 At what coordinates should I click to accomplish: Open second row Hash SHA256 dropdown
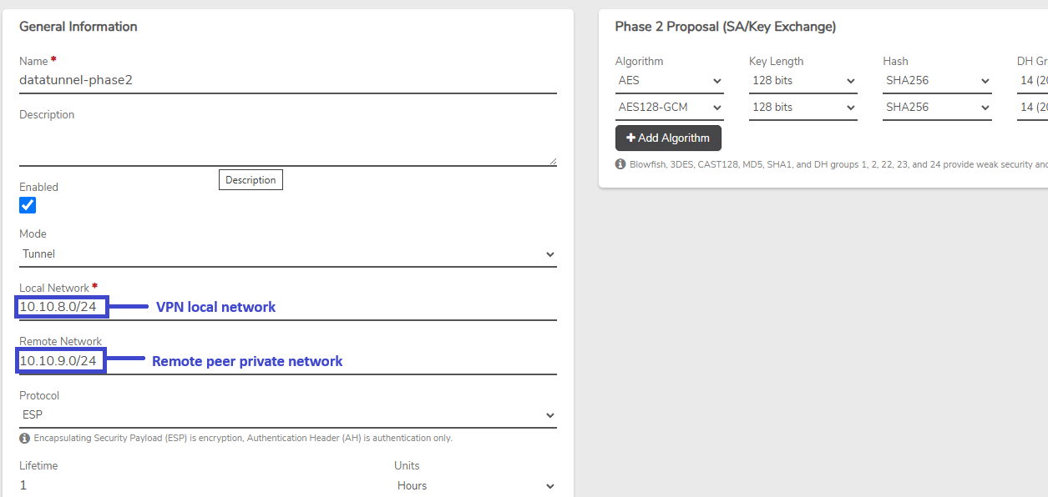pyautogui.click(x=937, y=108)
